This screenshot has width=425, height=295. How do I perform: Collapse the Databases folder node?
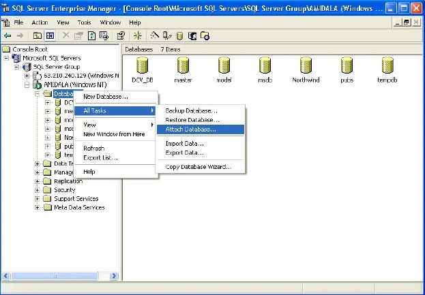pos(37,93)
